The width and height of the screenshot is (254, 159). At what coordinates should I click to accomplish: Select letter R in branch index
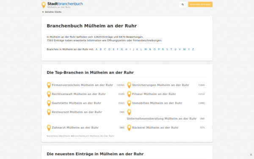click(x=163, y=49)
